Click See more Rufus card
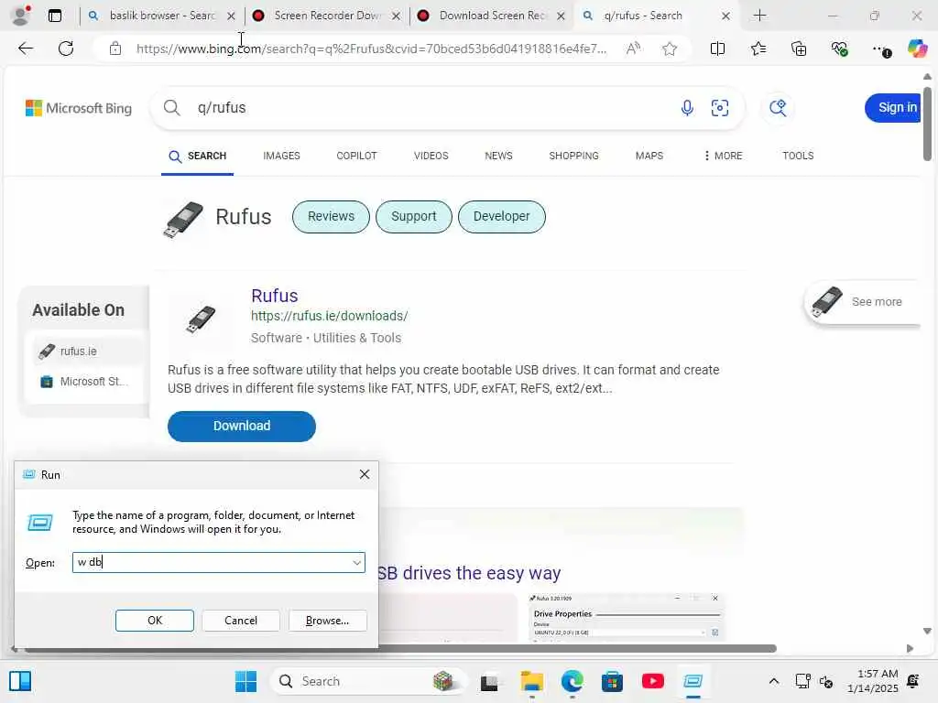Viewport: 938px width, 703px height. (862, 302)
